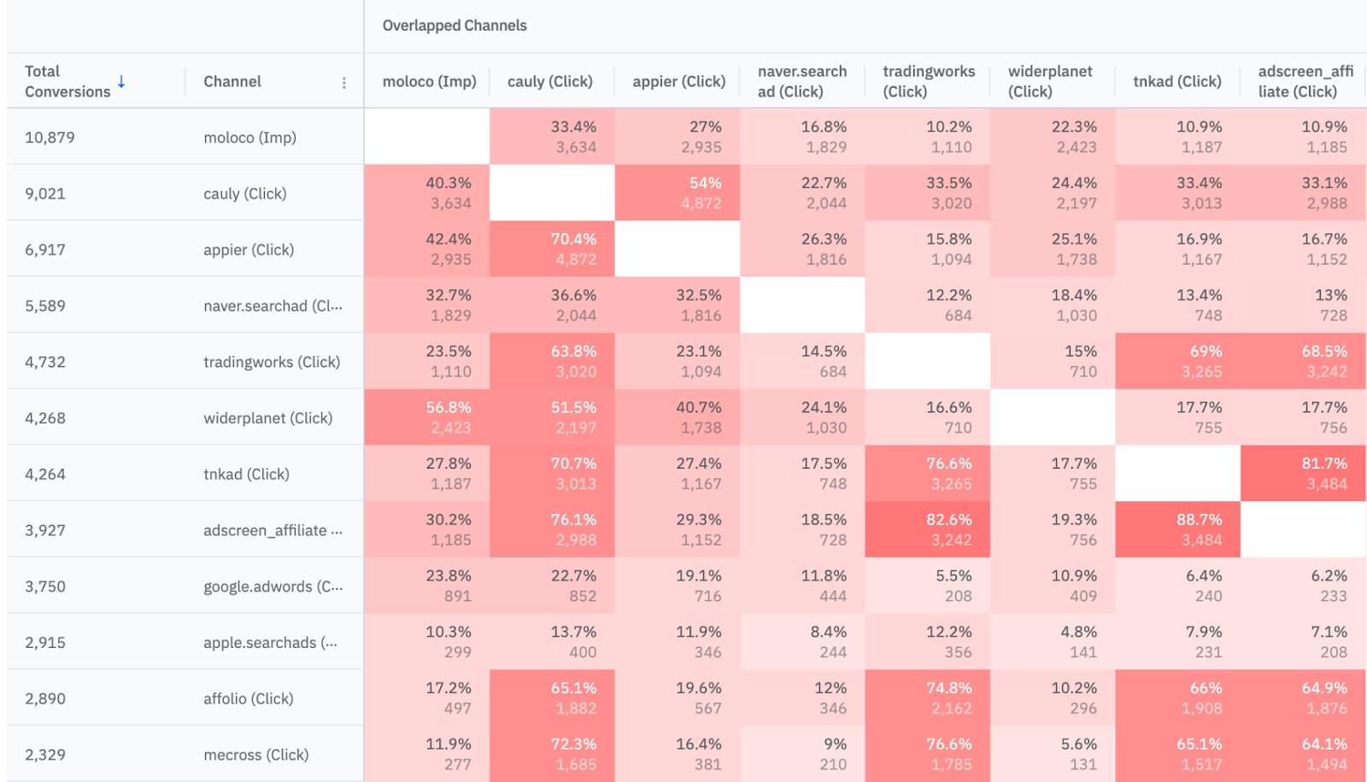
Task: Click the appier (Click) column header
Action: (x=678, y=82)
